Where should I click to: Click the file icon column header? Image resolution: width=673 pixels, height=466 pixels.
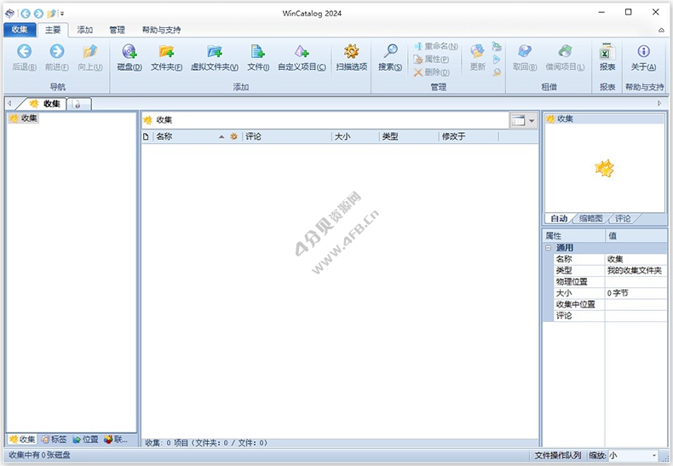pyautogui.click(x=146, y=136)
